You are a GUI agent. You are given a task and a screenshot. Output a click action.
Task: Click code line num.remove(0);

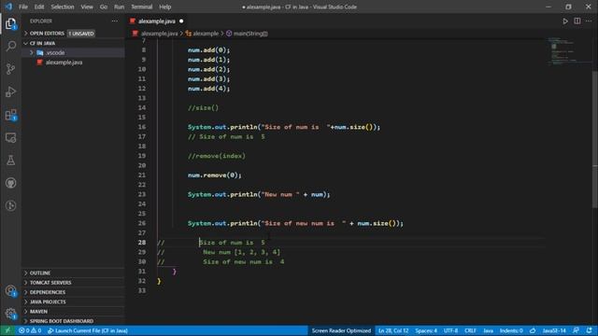click(x=214, y=175)
